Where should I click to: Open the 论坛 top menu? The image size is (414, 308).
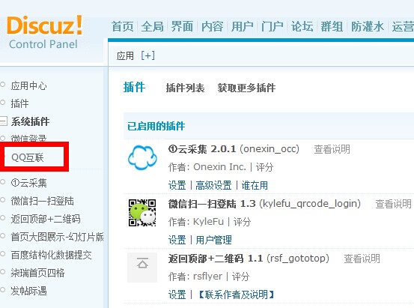pos(302,26)
